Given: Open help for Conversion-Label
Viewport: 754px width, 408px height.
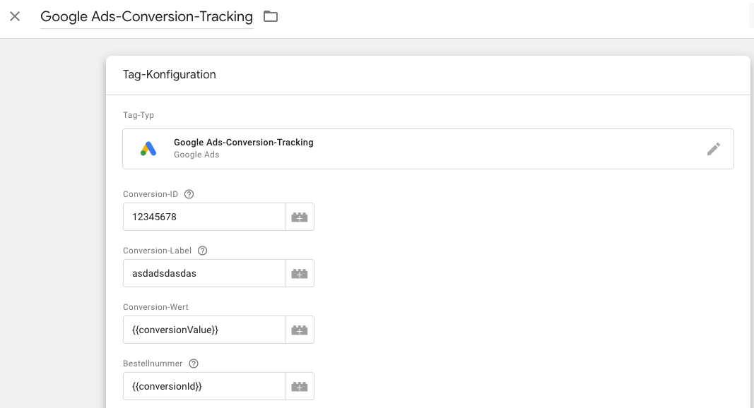Looking at the screenshot, I should pos(202,251).
